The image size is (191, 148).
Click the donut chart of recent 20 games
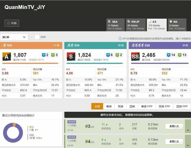13,133
